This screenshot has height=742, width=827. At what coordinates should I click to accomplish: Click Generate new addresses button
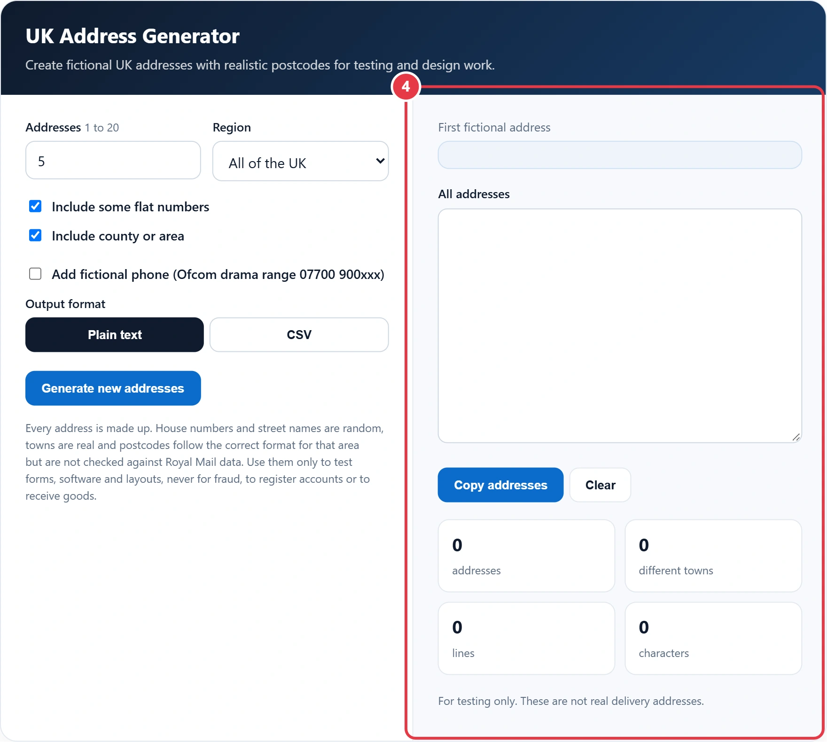tap(113, 388)
